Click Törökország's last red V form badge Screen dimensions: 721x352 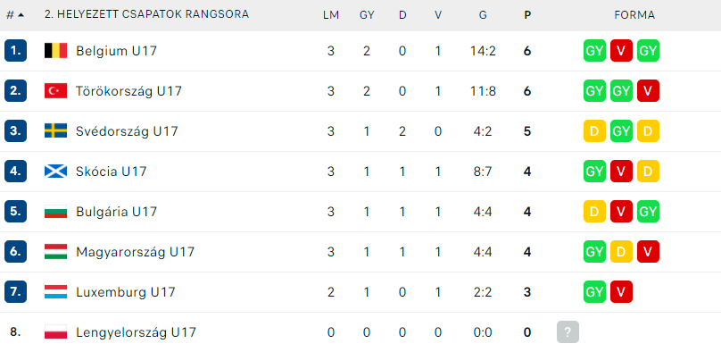pos(648,91)
